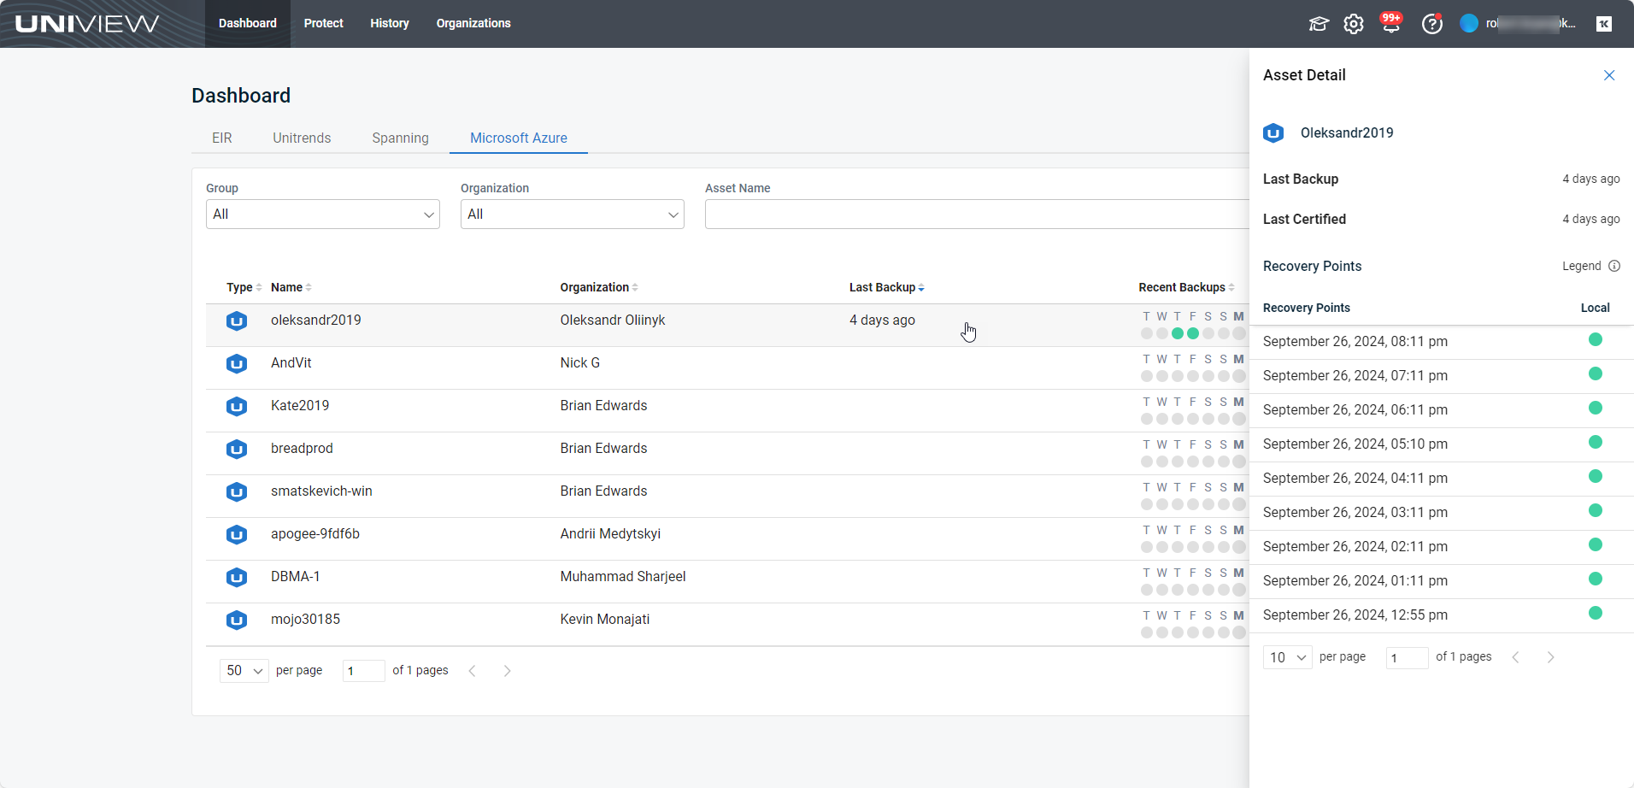Click the type icon for AndVit row
The image size is (1634, 788).
237,363
